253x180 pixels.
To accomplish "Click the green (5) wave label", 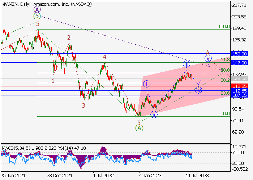I will tap(37, 16).
